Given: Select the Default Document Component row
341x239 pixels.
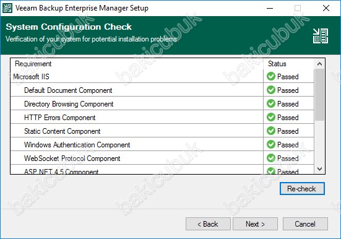Looking at the screenshot, I should [162, 90].
